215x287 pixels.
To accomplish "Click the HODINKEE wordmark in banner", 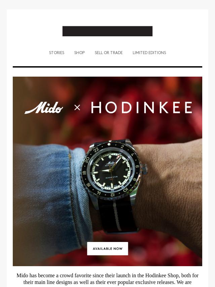I will coord(142,108).
